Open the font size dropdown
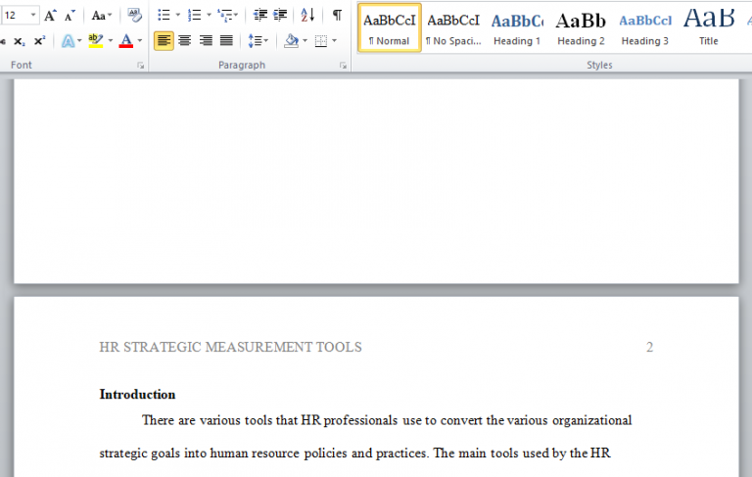Viewport: 752px width, 477px height. pos(33,16)
